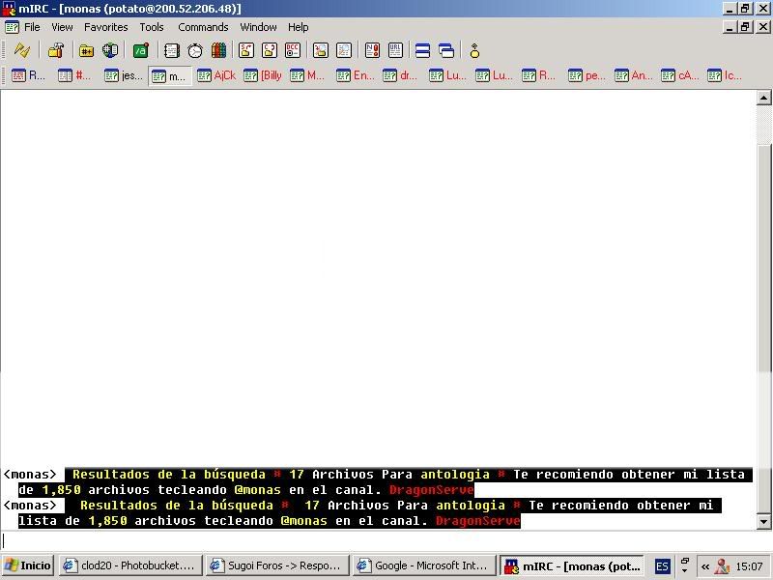Switch to Sugoi Foros taskbar window

[277, 565]
